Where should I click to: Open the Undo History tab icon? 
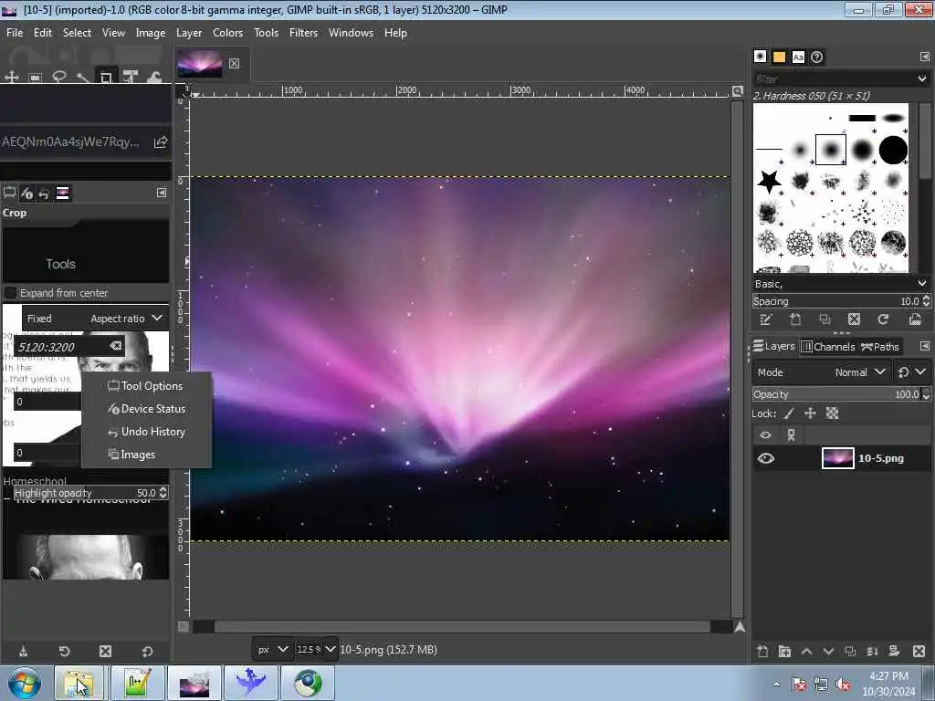click(x=44, y=194)
